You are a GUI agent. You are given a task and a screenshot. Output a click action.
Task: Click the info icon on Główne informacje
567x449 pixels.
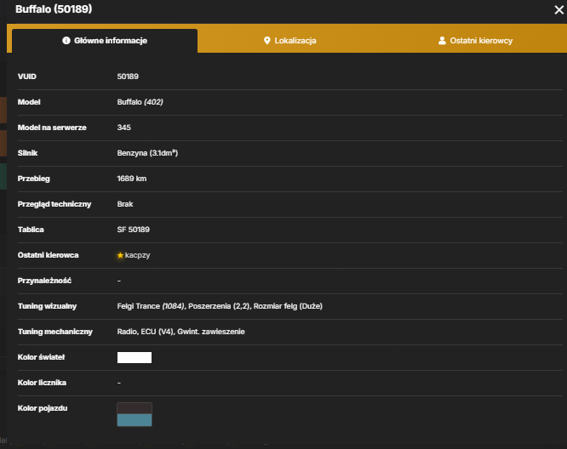point(66,41)
